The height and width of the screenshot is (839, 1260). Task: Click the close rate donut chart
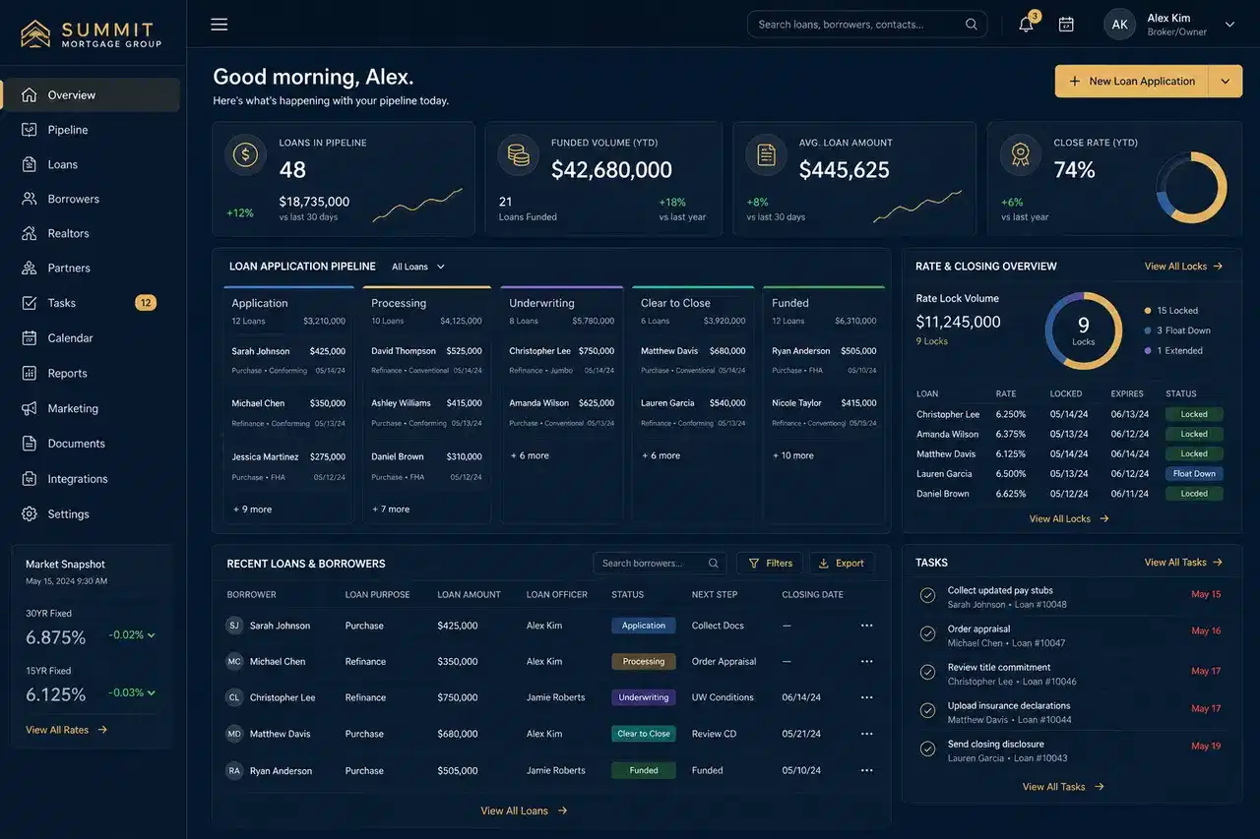click(x=1191, y=187)
